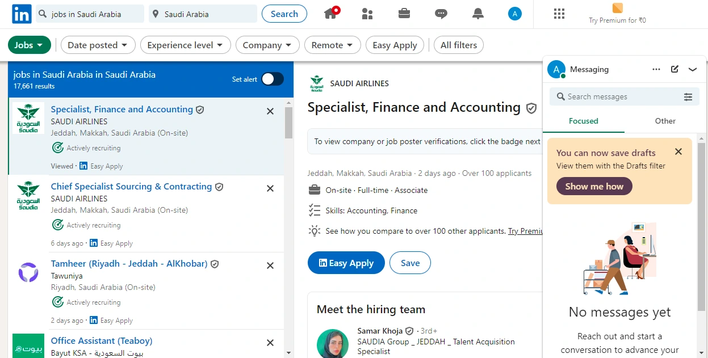Click the Saudi Arabia location field
The height and width of the screenshot is (358, 708).
click(203, 14)
